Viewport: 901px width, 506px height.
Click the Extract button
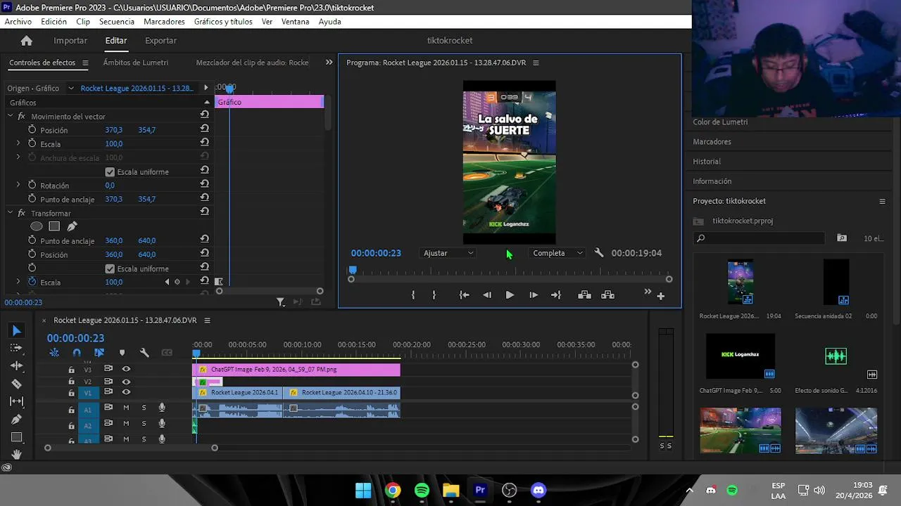(608, 295)
